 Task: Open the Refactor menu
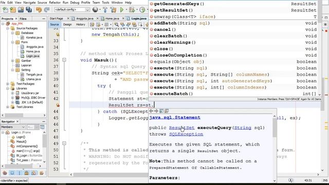[54, 3]
